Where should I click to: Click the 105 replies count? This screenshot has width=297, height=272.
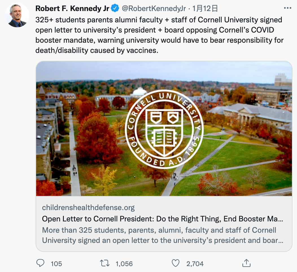pyautogui.click(x=56, y=264)
